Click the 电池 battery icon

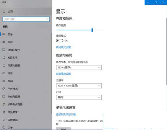pos(4,73)
